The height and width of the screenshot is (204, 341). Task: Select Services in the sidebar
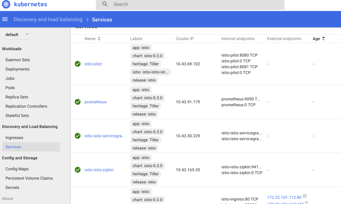pos(13,147)
